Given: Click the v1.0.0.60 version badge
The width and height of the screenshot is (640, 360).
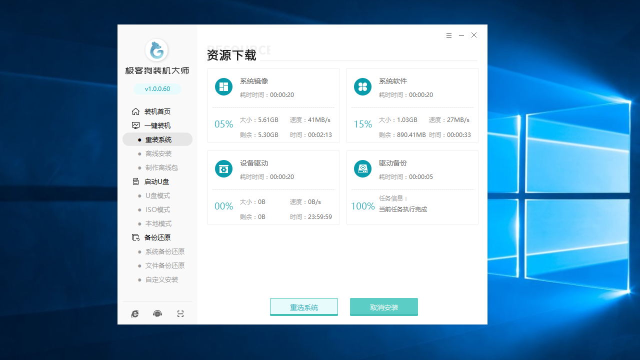Looking at the screenshot, I should tap(157, 88).
